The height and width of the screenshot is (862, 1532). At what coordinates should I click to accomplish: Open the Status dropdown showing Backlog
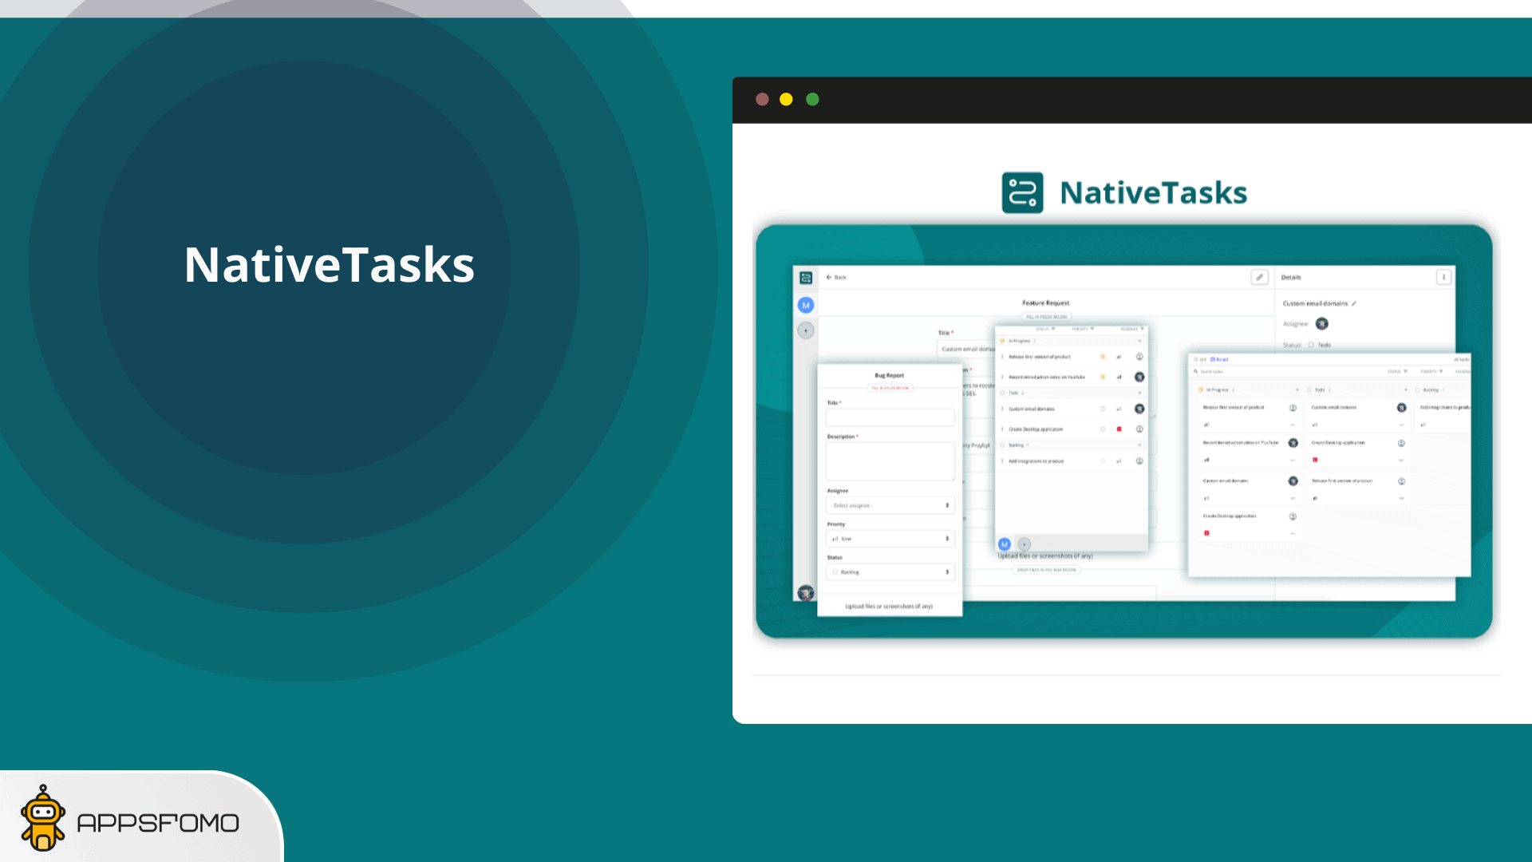(x=890, y=572)
